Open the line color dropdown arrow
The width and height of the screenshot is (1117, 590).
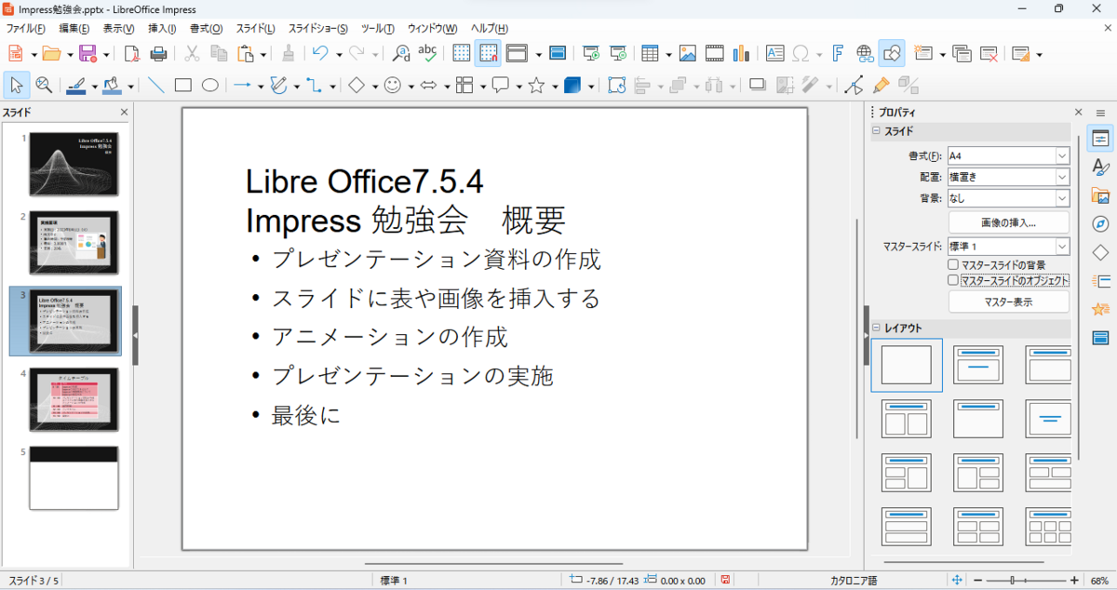point(93,86)
